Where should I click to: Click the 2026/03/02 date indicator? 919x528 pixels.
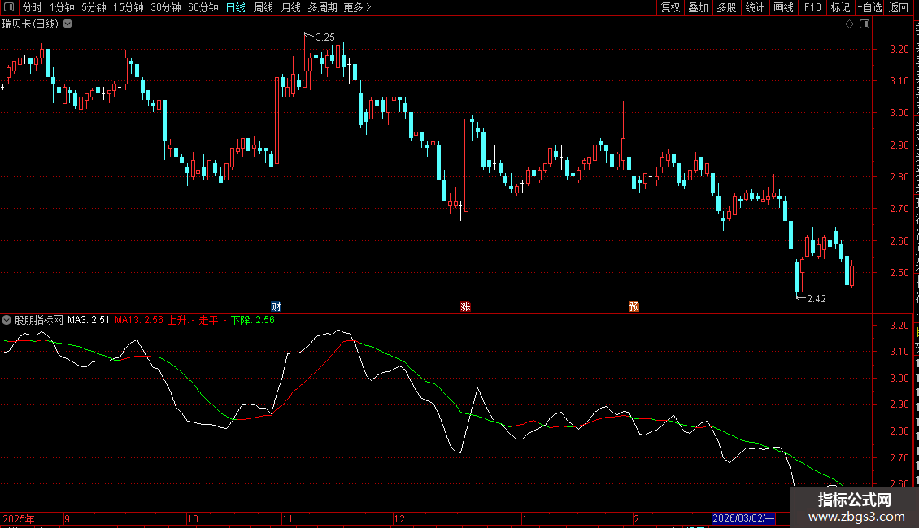pos(743,518)
